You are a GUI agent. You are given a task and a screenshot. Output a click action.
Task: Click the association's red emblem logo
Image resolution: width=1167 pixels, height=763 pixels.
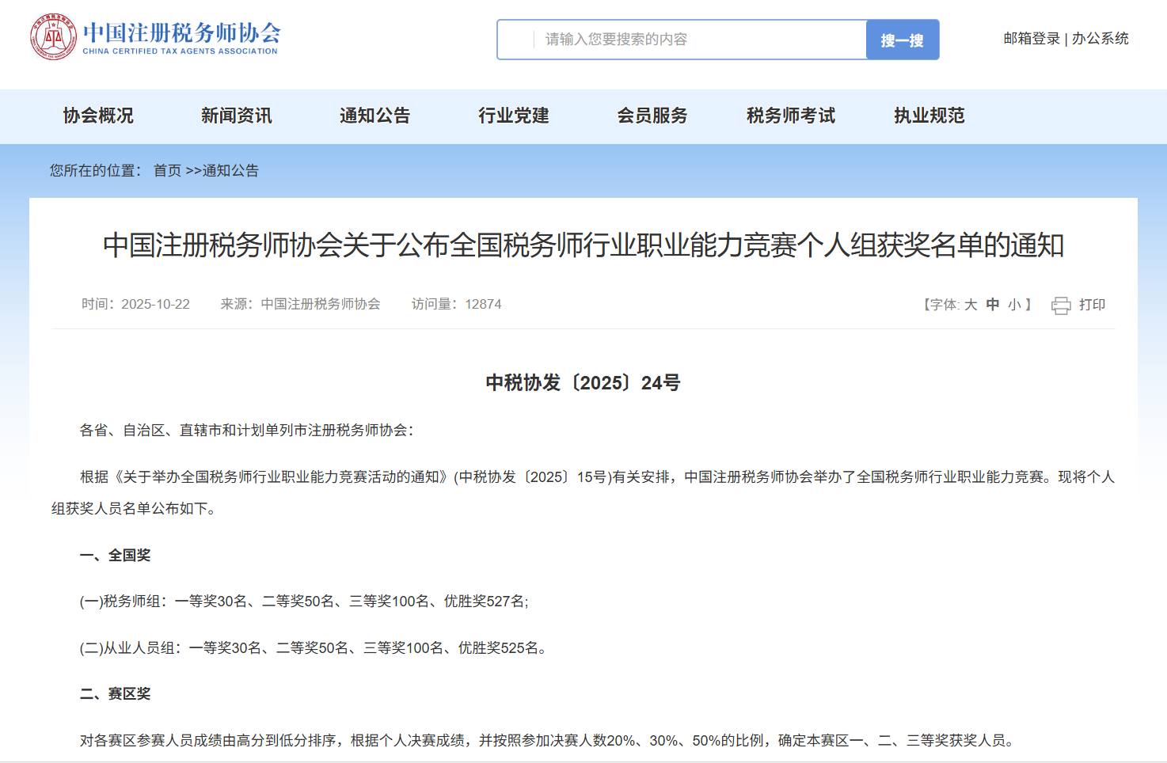[54, 37]
